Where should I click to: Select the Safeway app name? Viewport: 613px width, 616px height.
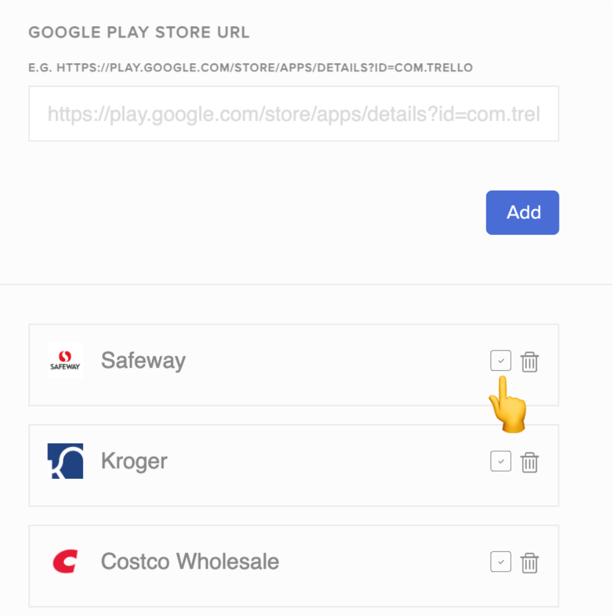coord(143,361)
